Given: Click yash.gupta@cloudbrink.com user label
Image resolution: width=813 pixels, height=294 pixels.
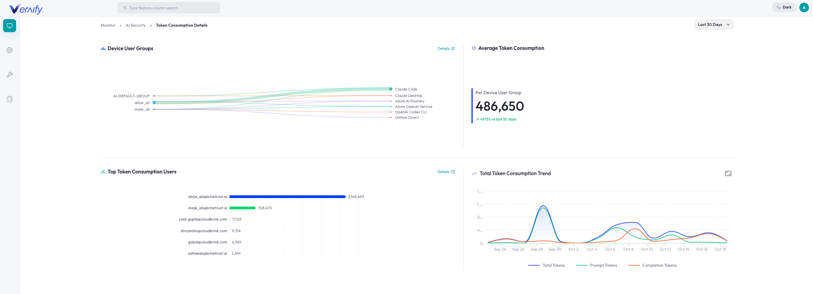Looking at the screenshot, I should [x=203, y=219].
